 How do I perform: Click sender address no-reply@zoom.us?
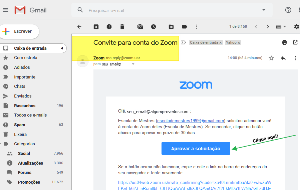click(x=123, y=58)
